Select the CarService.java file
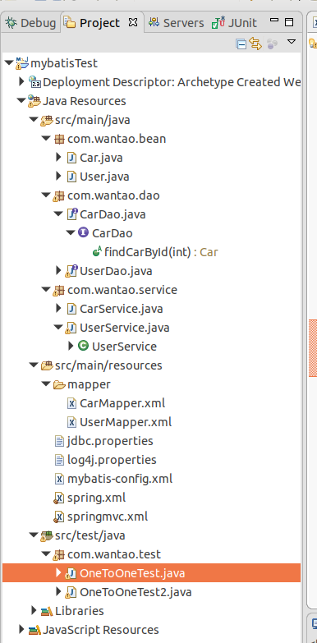This screenshot has height=643, width=317. pos(122,309)
